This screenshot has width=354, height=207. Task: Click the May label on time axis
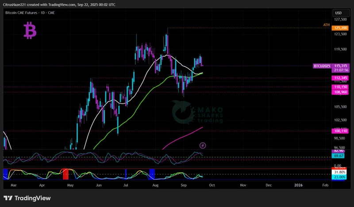(70, 186)
